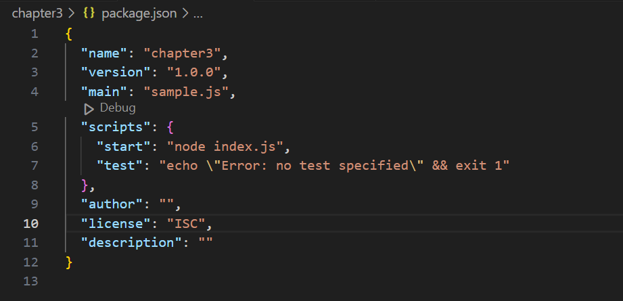Click line number 13 in gutter

click(30, 281)
